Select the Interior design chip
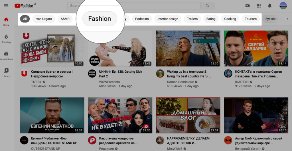Image resolution: width=292 pixels, height=151 pixels. coord(168,19)
